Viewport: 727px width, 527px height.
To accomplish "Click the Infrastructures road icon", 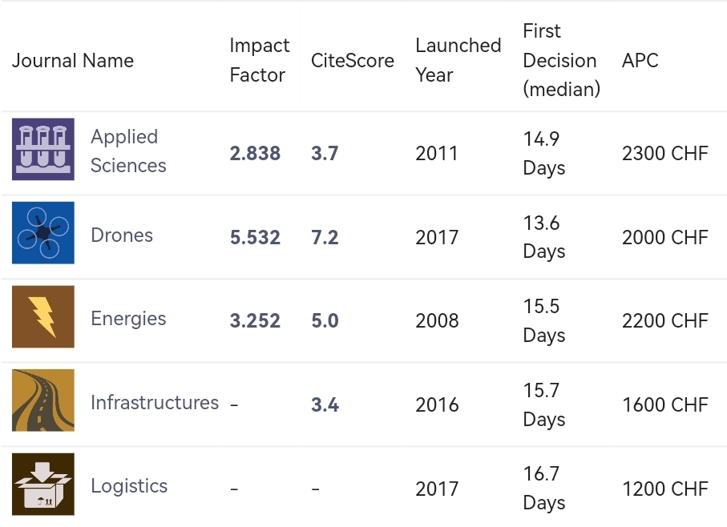I will [43, 400].
